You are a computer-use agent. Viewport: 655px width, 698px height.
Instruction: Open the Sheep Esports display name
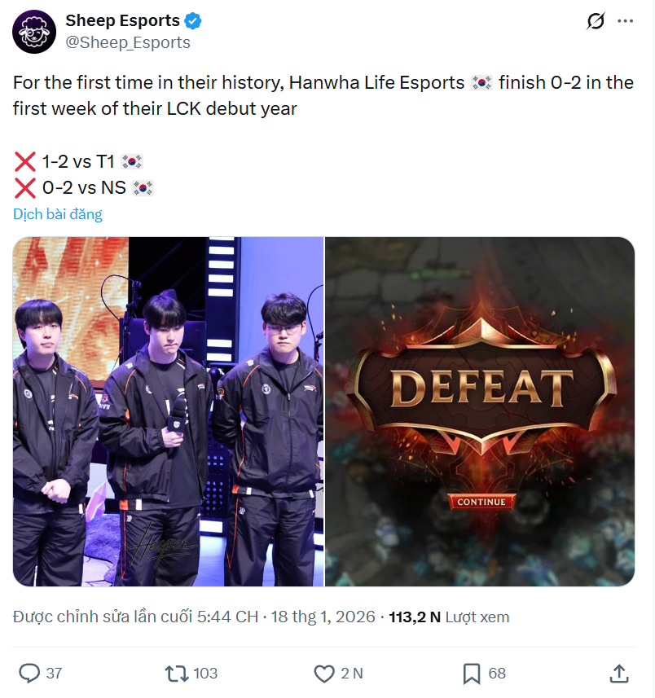(122, 21)
